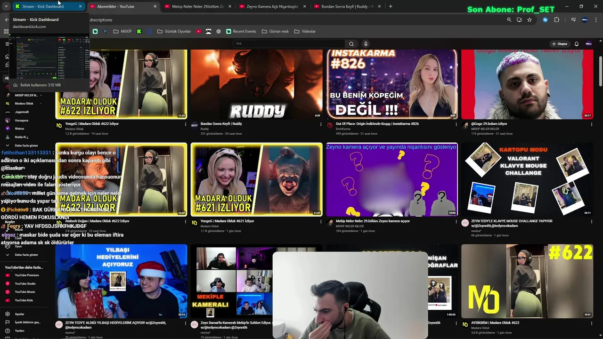Open Zeyno kamera açıyor video thumbnail
603x339 pixels.
(x=392, y=179)
